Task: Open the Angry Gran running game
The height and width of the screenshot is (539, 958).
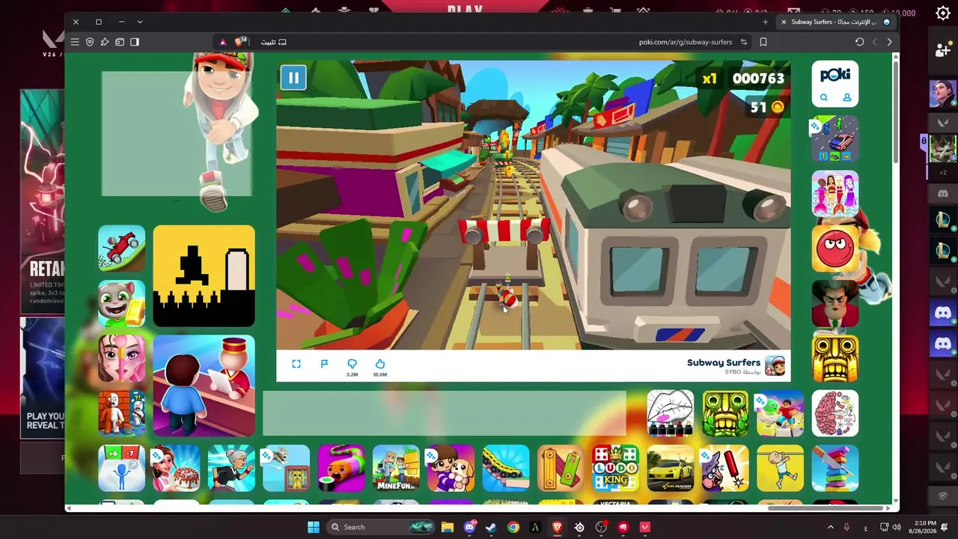Action: click(x=231, y=468)
